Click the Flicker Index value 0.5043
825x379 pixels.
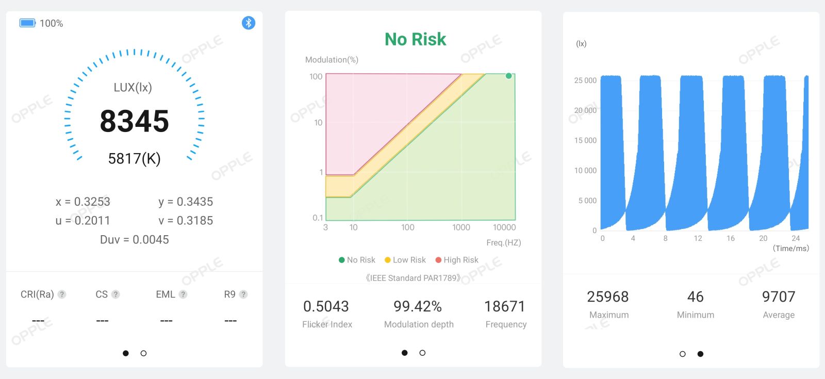[326, 306]
